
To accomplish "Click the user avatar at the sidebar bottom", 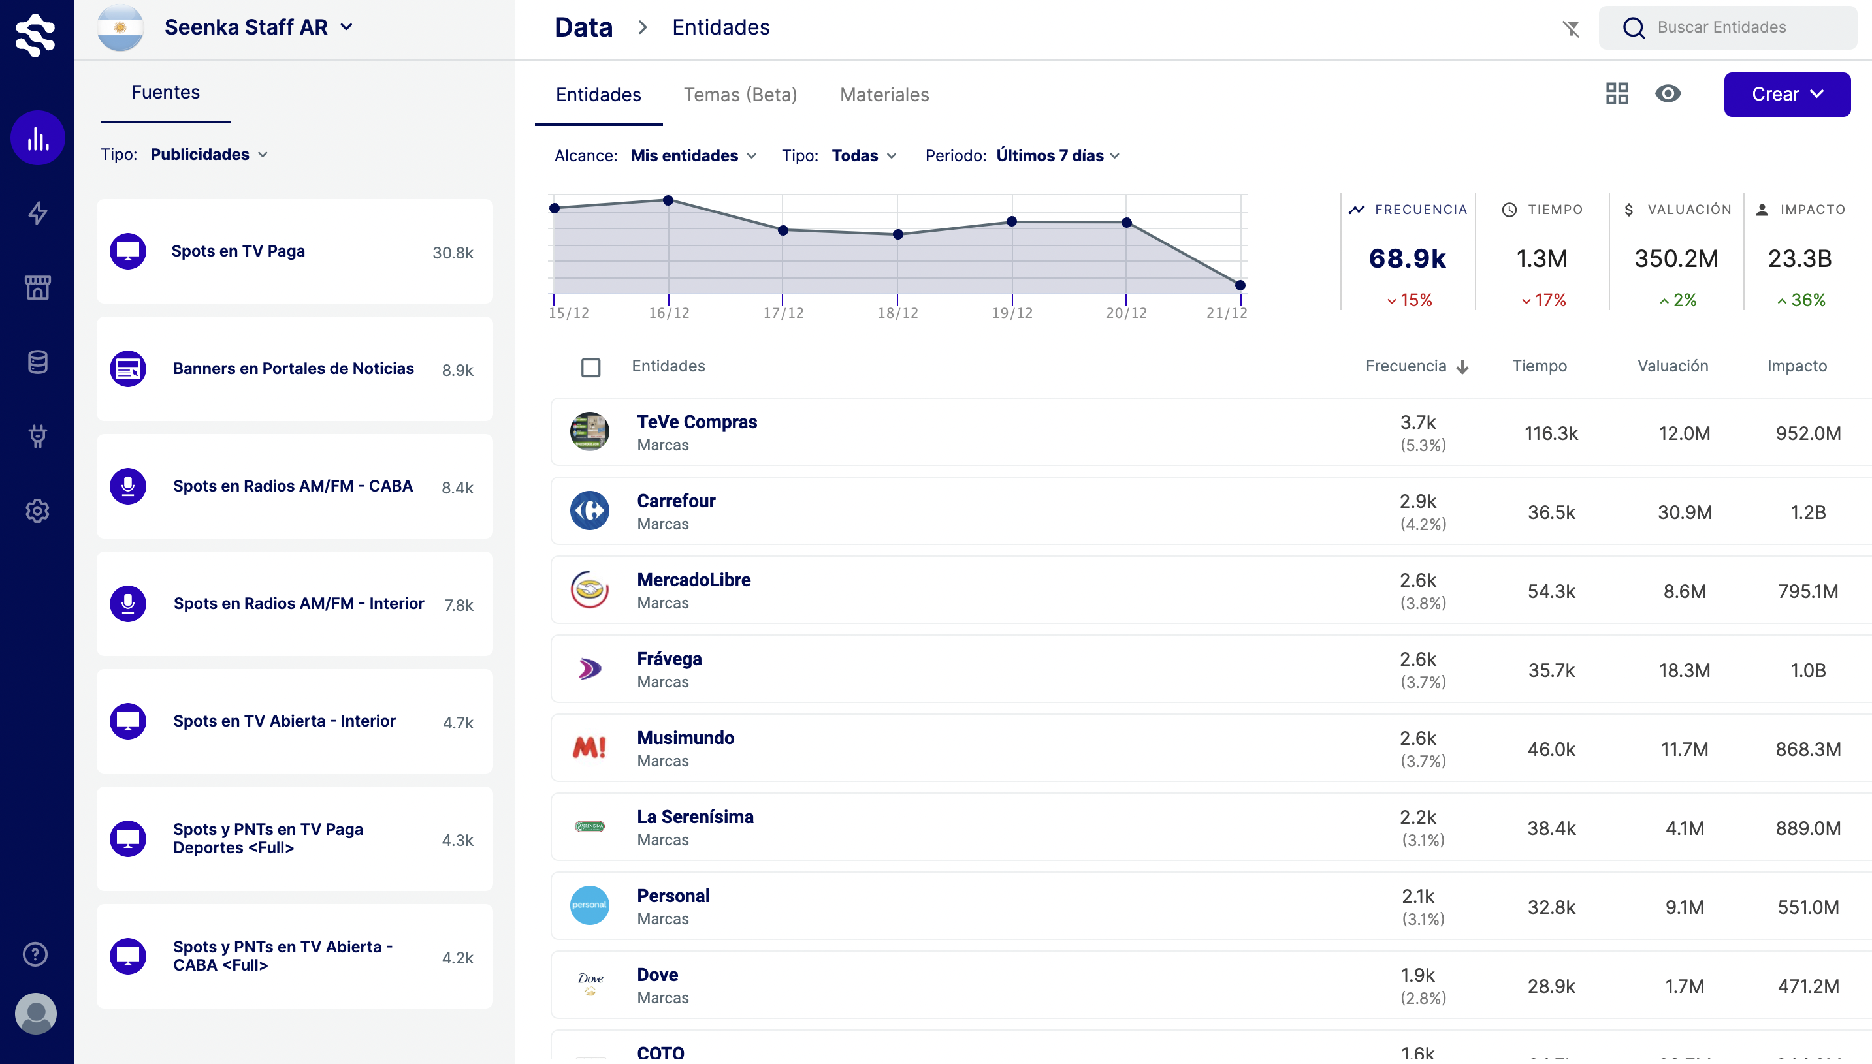I will tap(35, 1014).
